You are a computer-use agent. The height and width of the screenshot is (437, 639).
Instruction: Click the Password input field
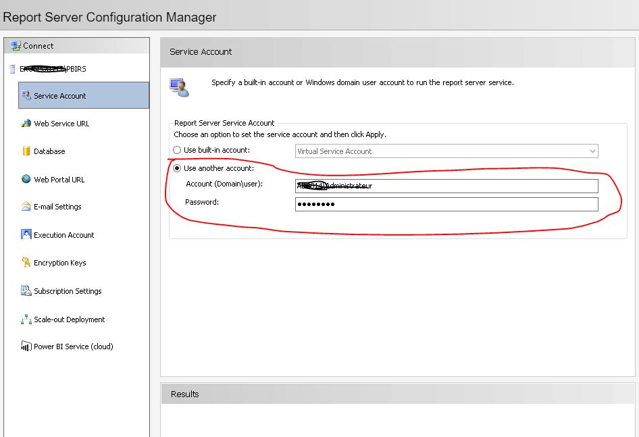446,204
